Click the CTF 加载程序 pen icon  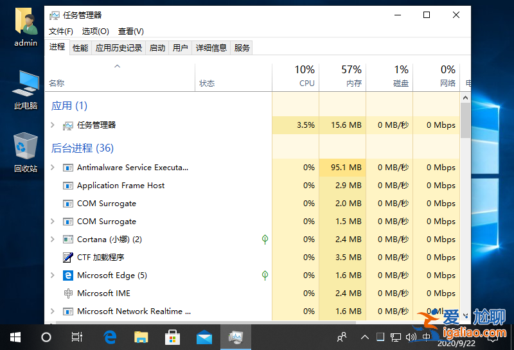[68, 258]
